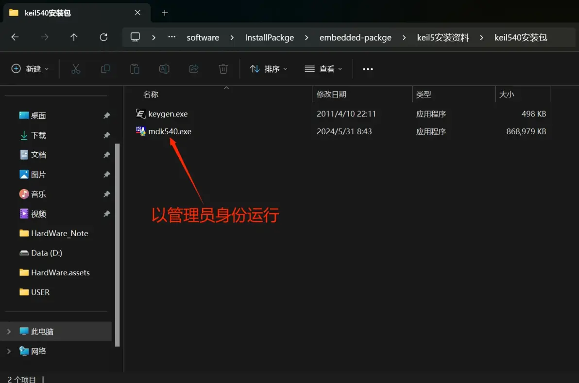Select the keygen.exe file
This screenshot has height=383, width=579.
(x=168, y=114)
